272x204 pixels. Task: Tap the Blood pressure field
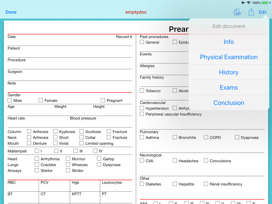click(101, 122)
